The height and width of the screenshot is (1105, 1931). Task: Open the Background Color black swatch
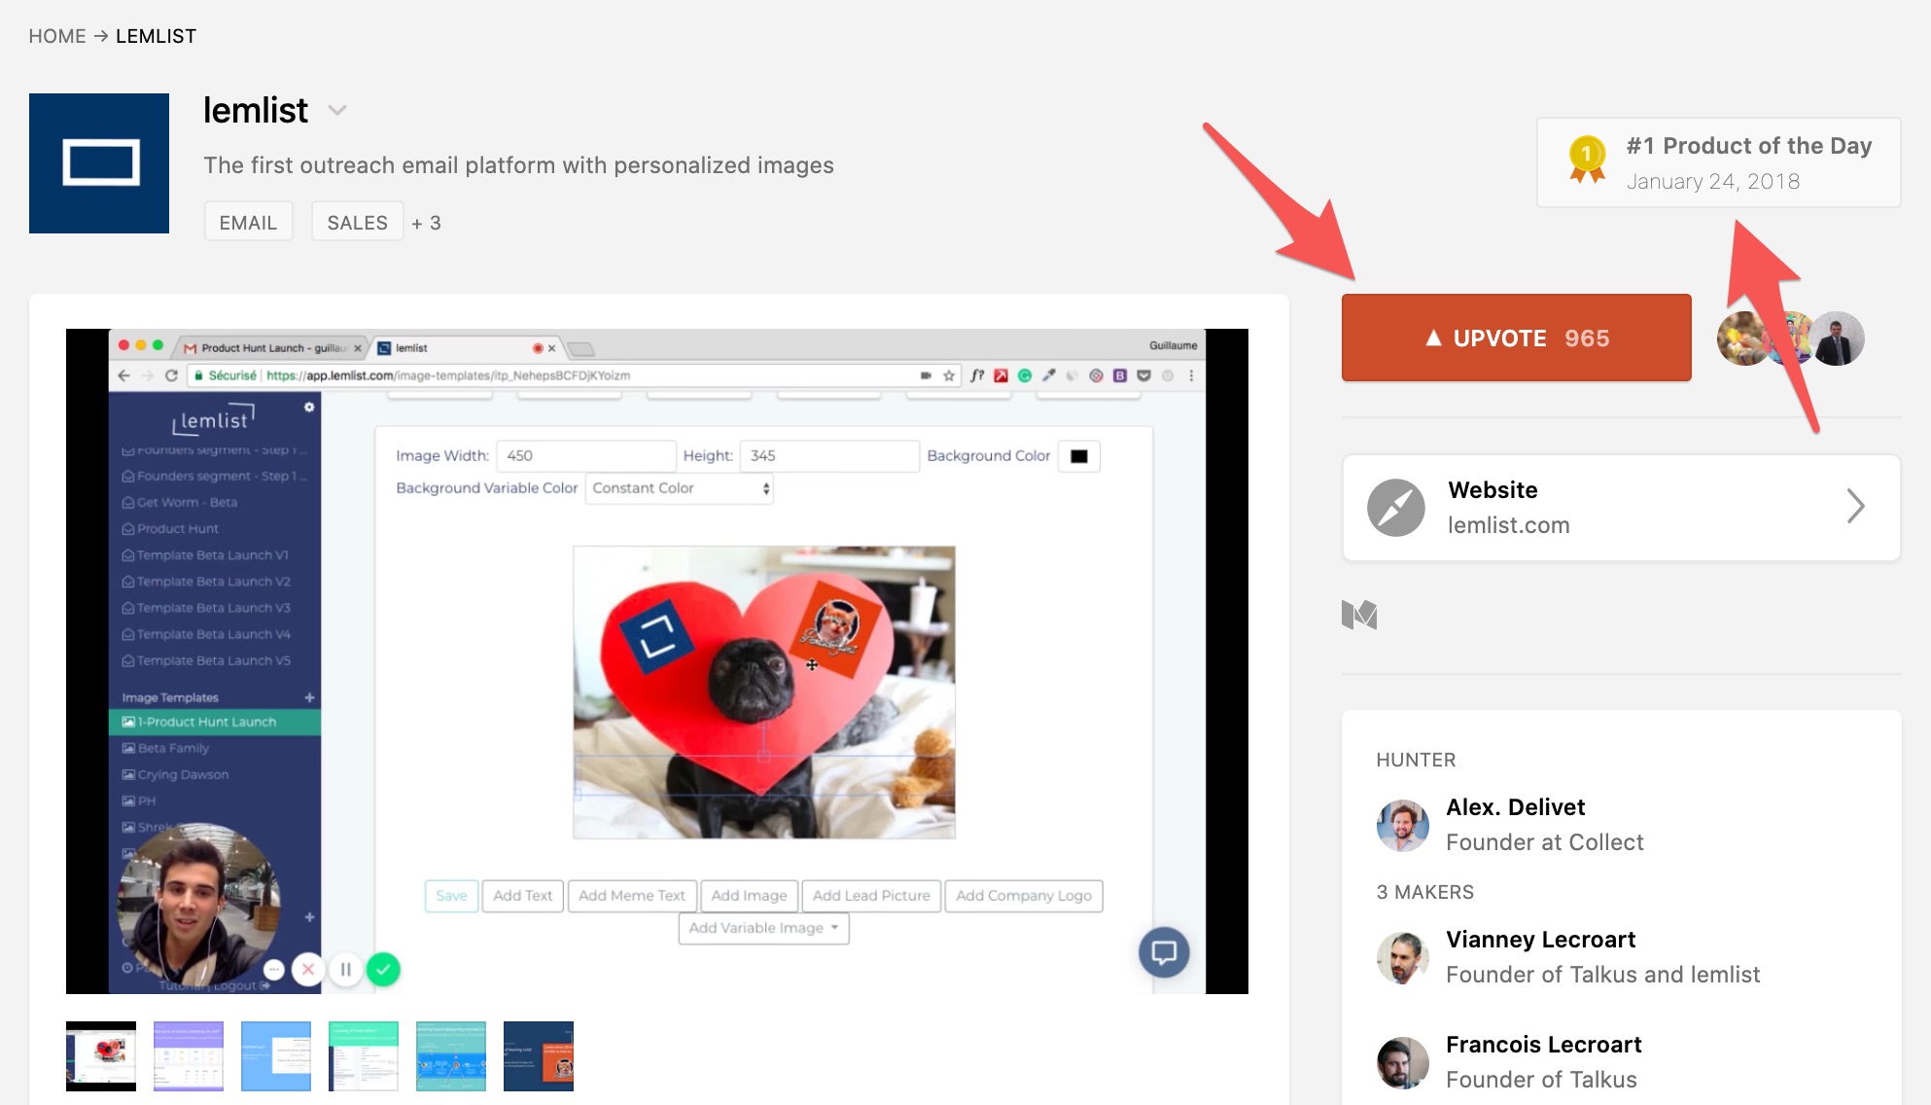click(x=1079, y=456)
